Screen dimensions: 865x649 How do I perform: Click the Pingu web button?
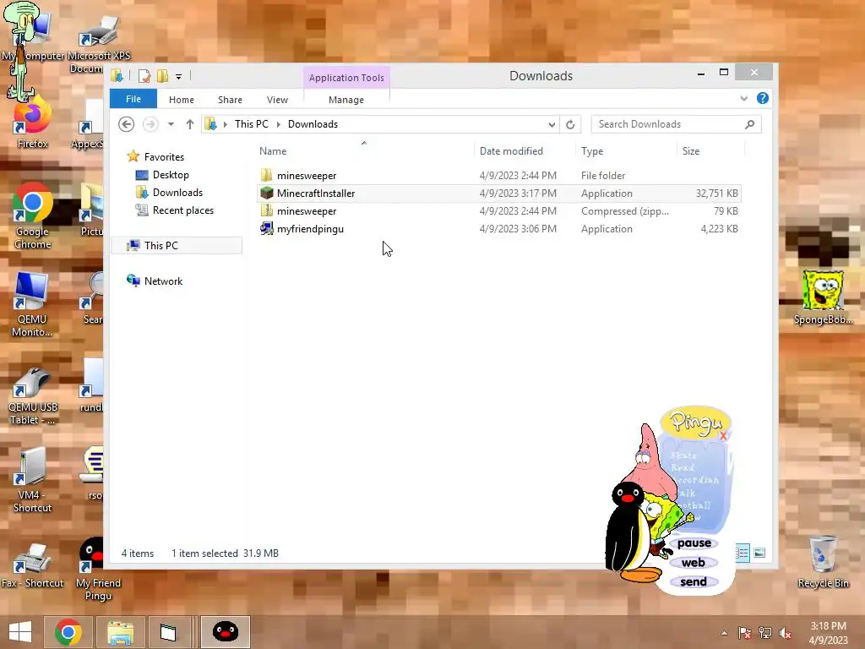[694, 562]
